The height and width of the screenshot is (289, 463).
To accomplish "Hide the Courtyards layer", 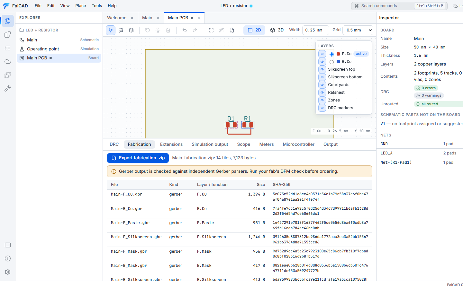I will coord(322,85).
